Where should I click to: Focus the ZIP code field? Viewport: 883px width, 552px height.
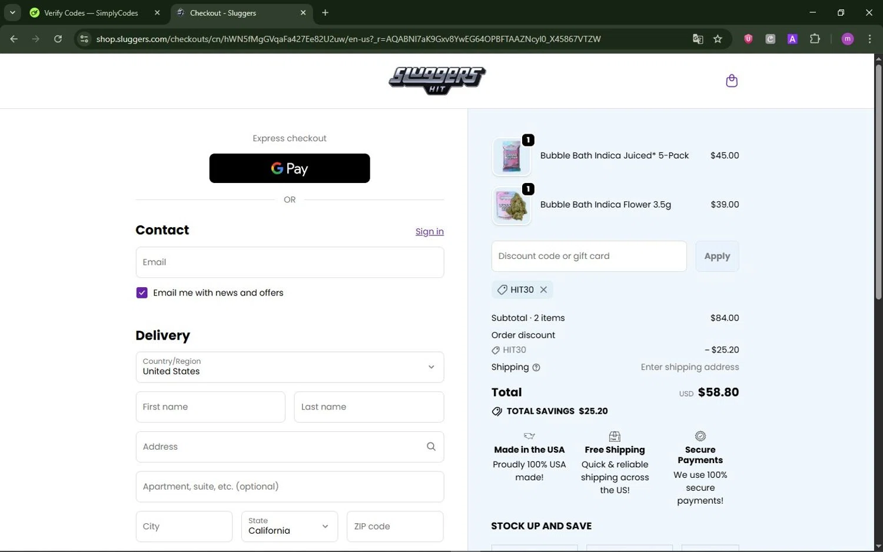pos(395,526)
